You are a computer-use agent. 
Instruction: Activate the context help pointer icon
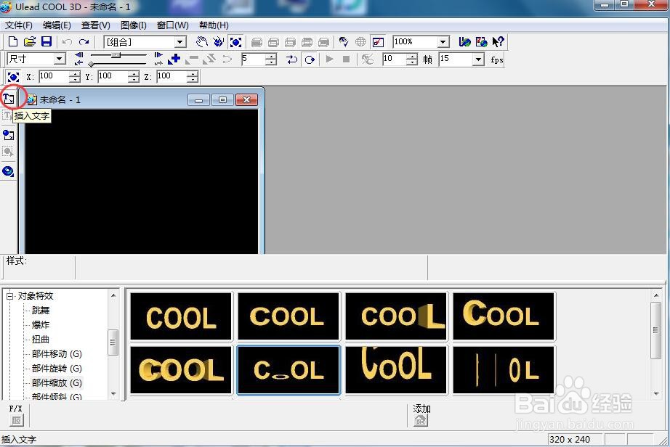click(x=498, y=42)
